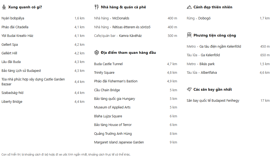This screenshot has width=273, height=162.
Task: Click McDonalds restaurant entry
Action: [x=121, y=18]
